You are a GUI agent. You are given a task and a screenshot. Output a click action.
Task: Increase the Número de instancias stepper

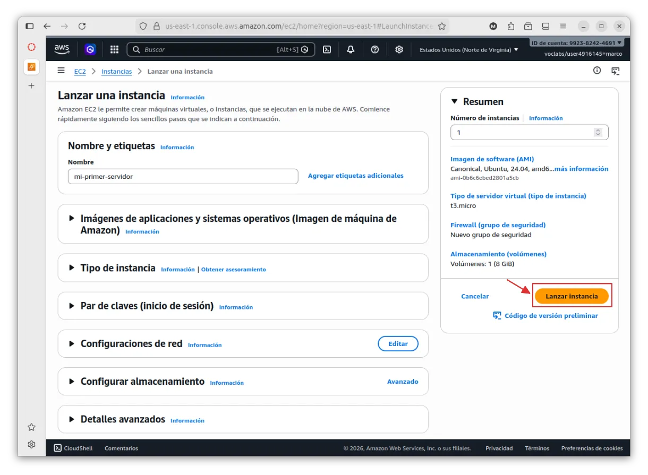598,130
